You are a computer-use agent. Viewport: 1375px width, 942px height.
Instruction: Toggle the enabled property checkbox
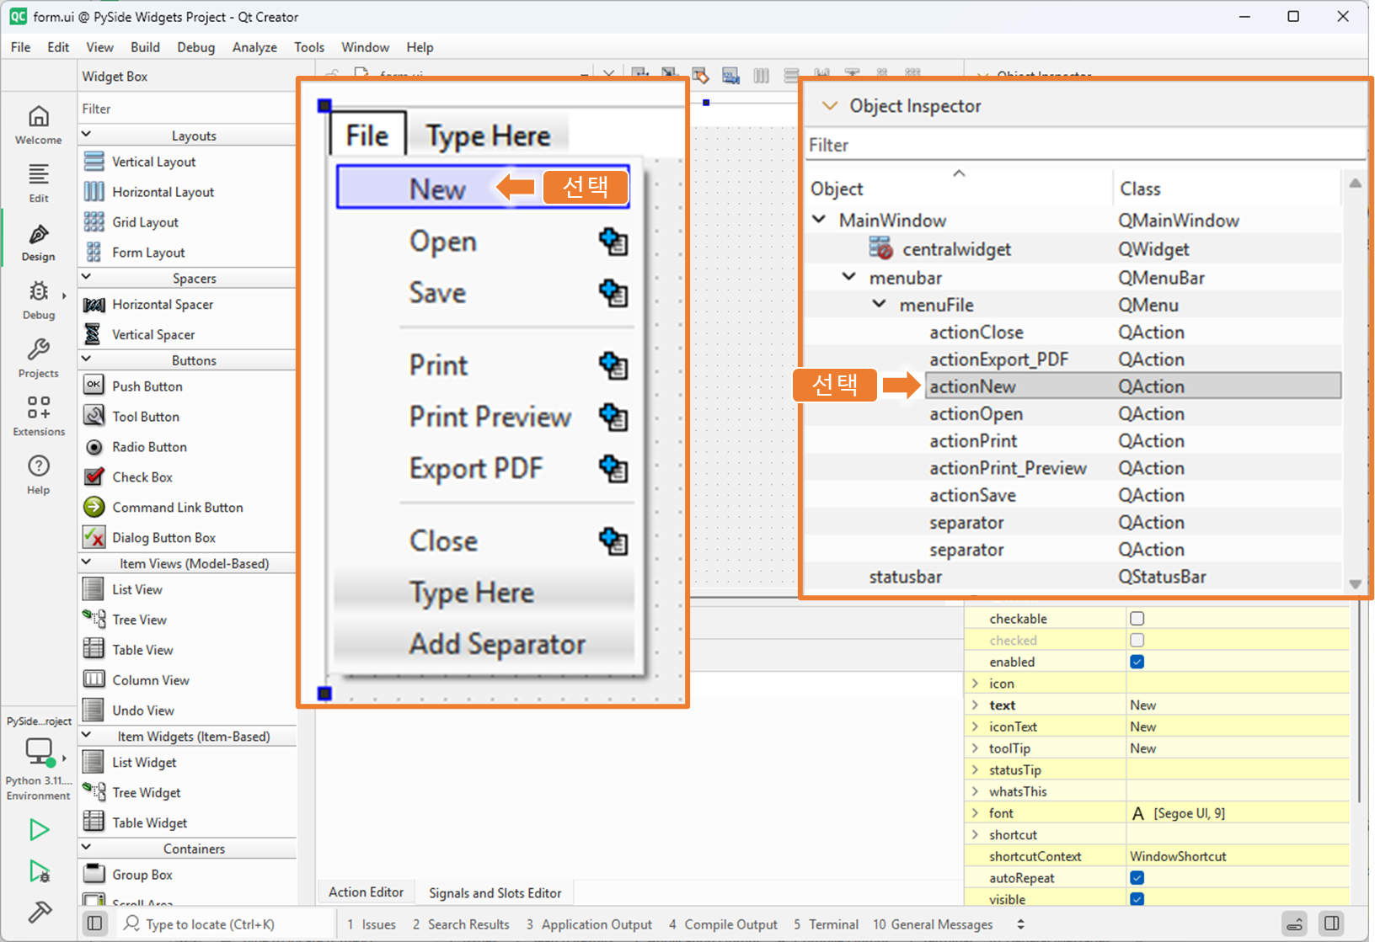(x=1137, y=662)
